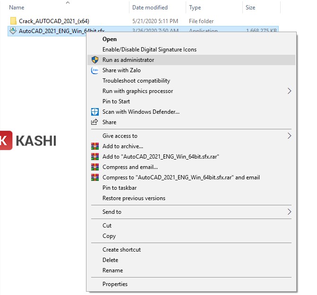The width and height of the screenshot is (317, 295).
Task: Click the Crack_AUTOCAD_2021 folder icon
Action: [x=13, y=21]
